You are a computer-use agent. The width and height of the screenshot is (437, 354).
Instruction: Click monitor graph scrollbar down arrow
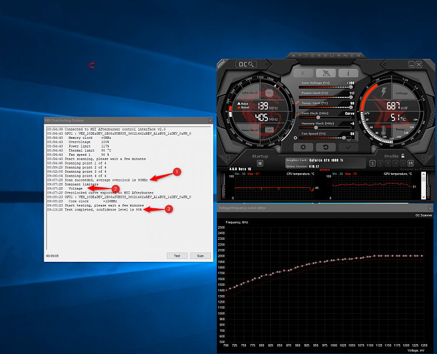[424, 197]
